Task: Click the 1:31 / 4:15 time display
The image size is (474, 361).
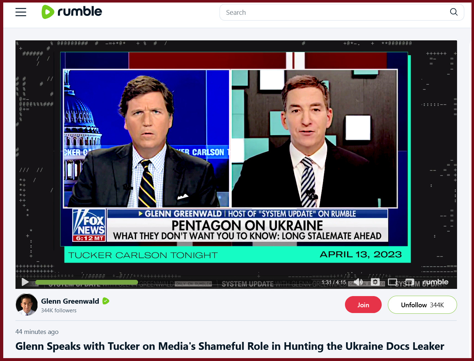Action: click(334, 282)
